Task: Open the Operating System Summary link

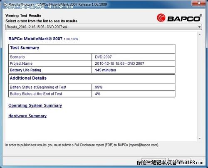Action: click(x=35, y=105)
